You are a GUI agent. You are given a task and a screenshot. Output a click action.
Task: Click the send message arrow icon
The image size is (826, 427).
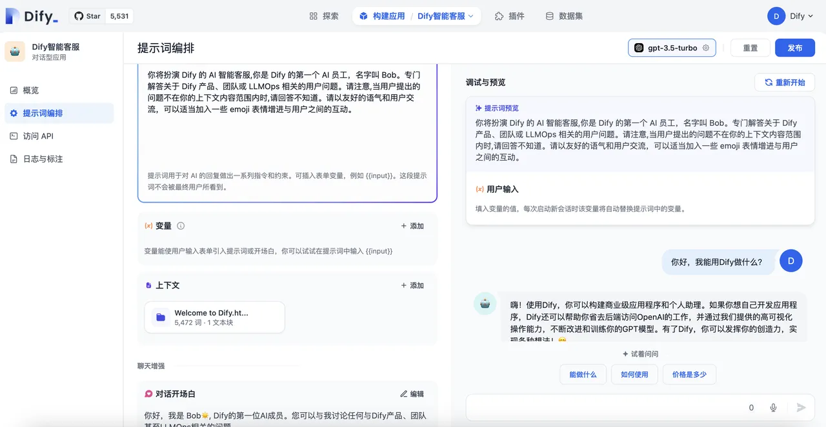(x=801, y=408)
